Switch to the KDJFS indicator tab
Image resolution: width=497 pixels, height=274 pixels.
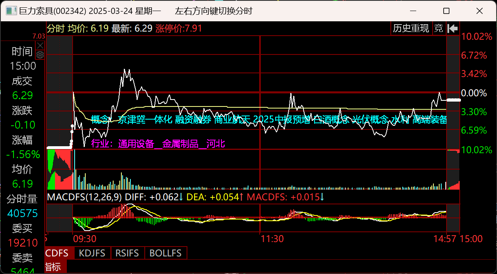coord(93,253)
